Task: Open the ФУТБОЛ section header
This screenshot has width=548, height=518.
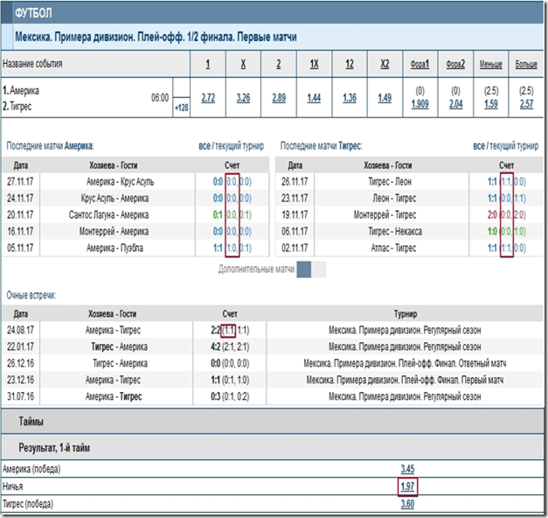Action: point(34,15)
